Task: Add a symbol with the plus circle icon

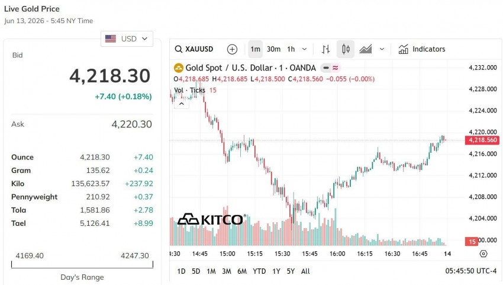Action: click(x=232, y=49)
